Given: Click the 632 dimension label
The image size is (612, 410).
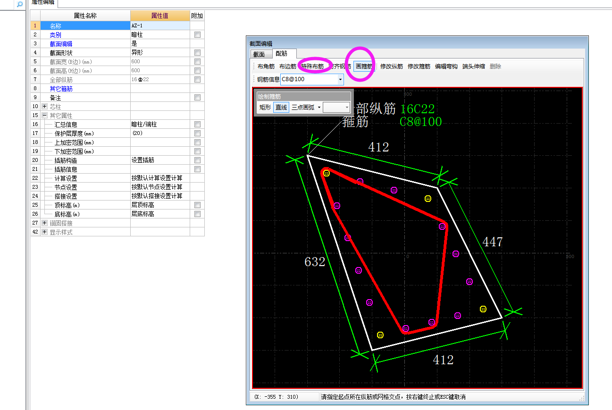Looking at the screenshot, I should [315, 262].
